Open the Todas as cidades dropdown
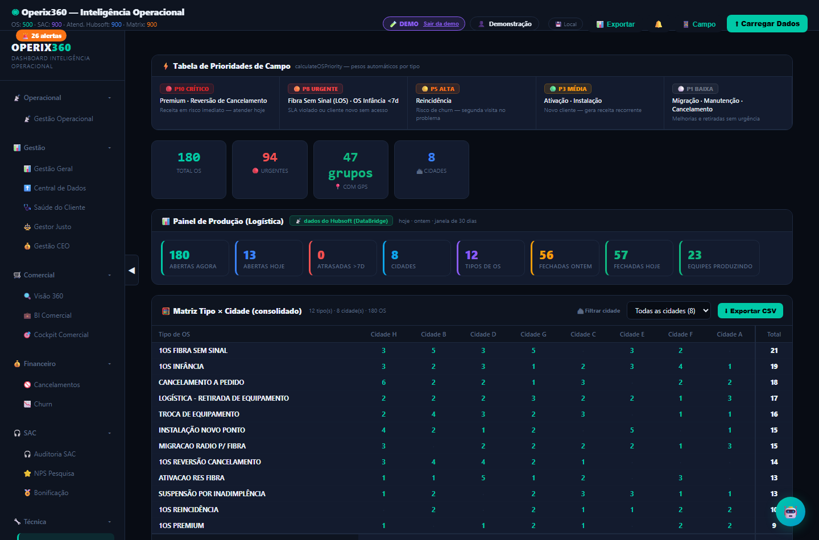The image size is (819, 540). (669, 311)
